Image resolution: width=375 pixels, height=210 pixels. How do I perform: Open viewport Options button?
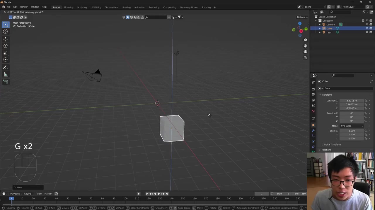click(x=302, y=17)
